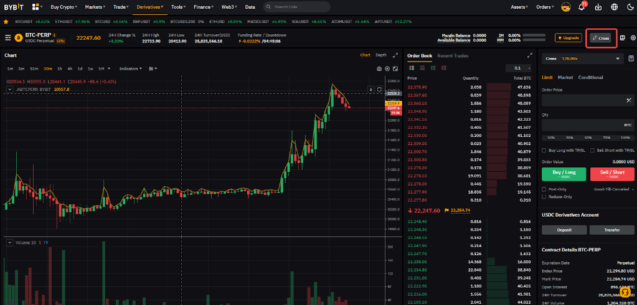Viewport: 637px width, 305px height.
Task: Click the Deposit button
Action: (x=564, y=230)
